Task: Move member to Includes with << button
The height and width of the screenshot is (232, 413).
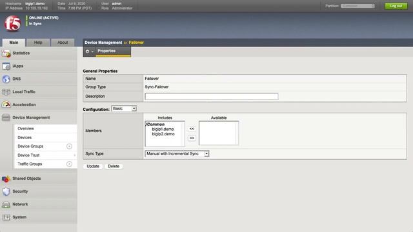Action: pos(192,129)
